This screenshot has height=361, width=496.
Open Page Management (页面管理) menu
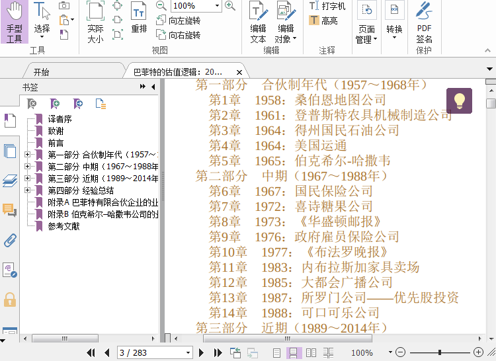(366, 22)
